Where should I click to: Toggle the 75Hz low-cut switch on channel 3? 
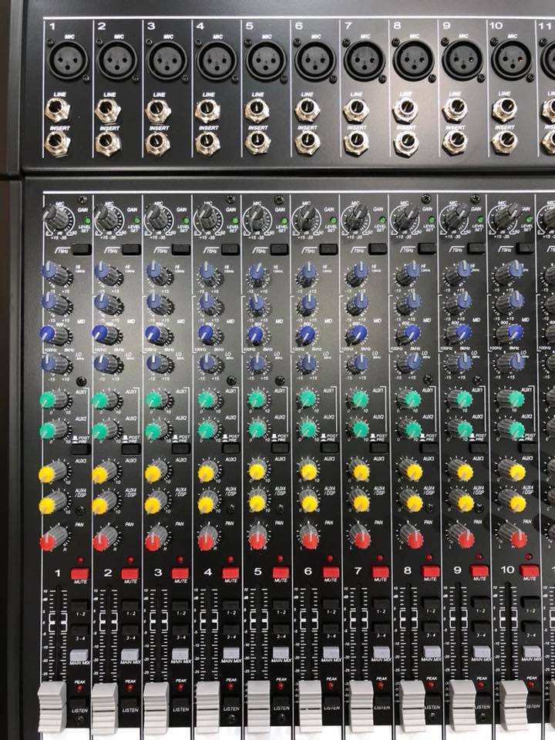[x=182, y=249]
